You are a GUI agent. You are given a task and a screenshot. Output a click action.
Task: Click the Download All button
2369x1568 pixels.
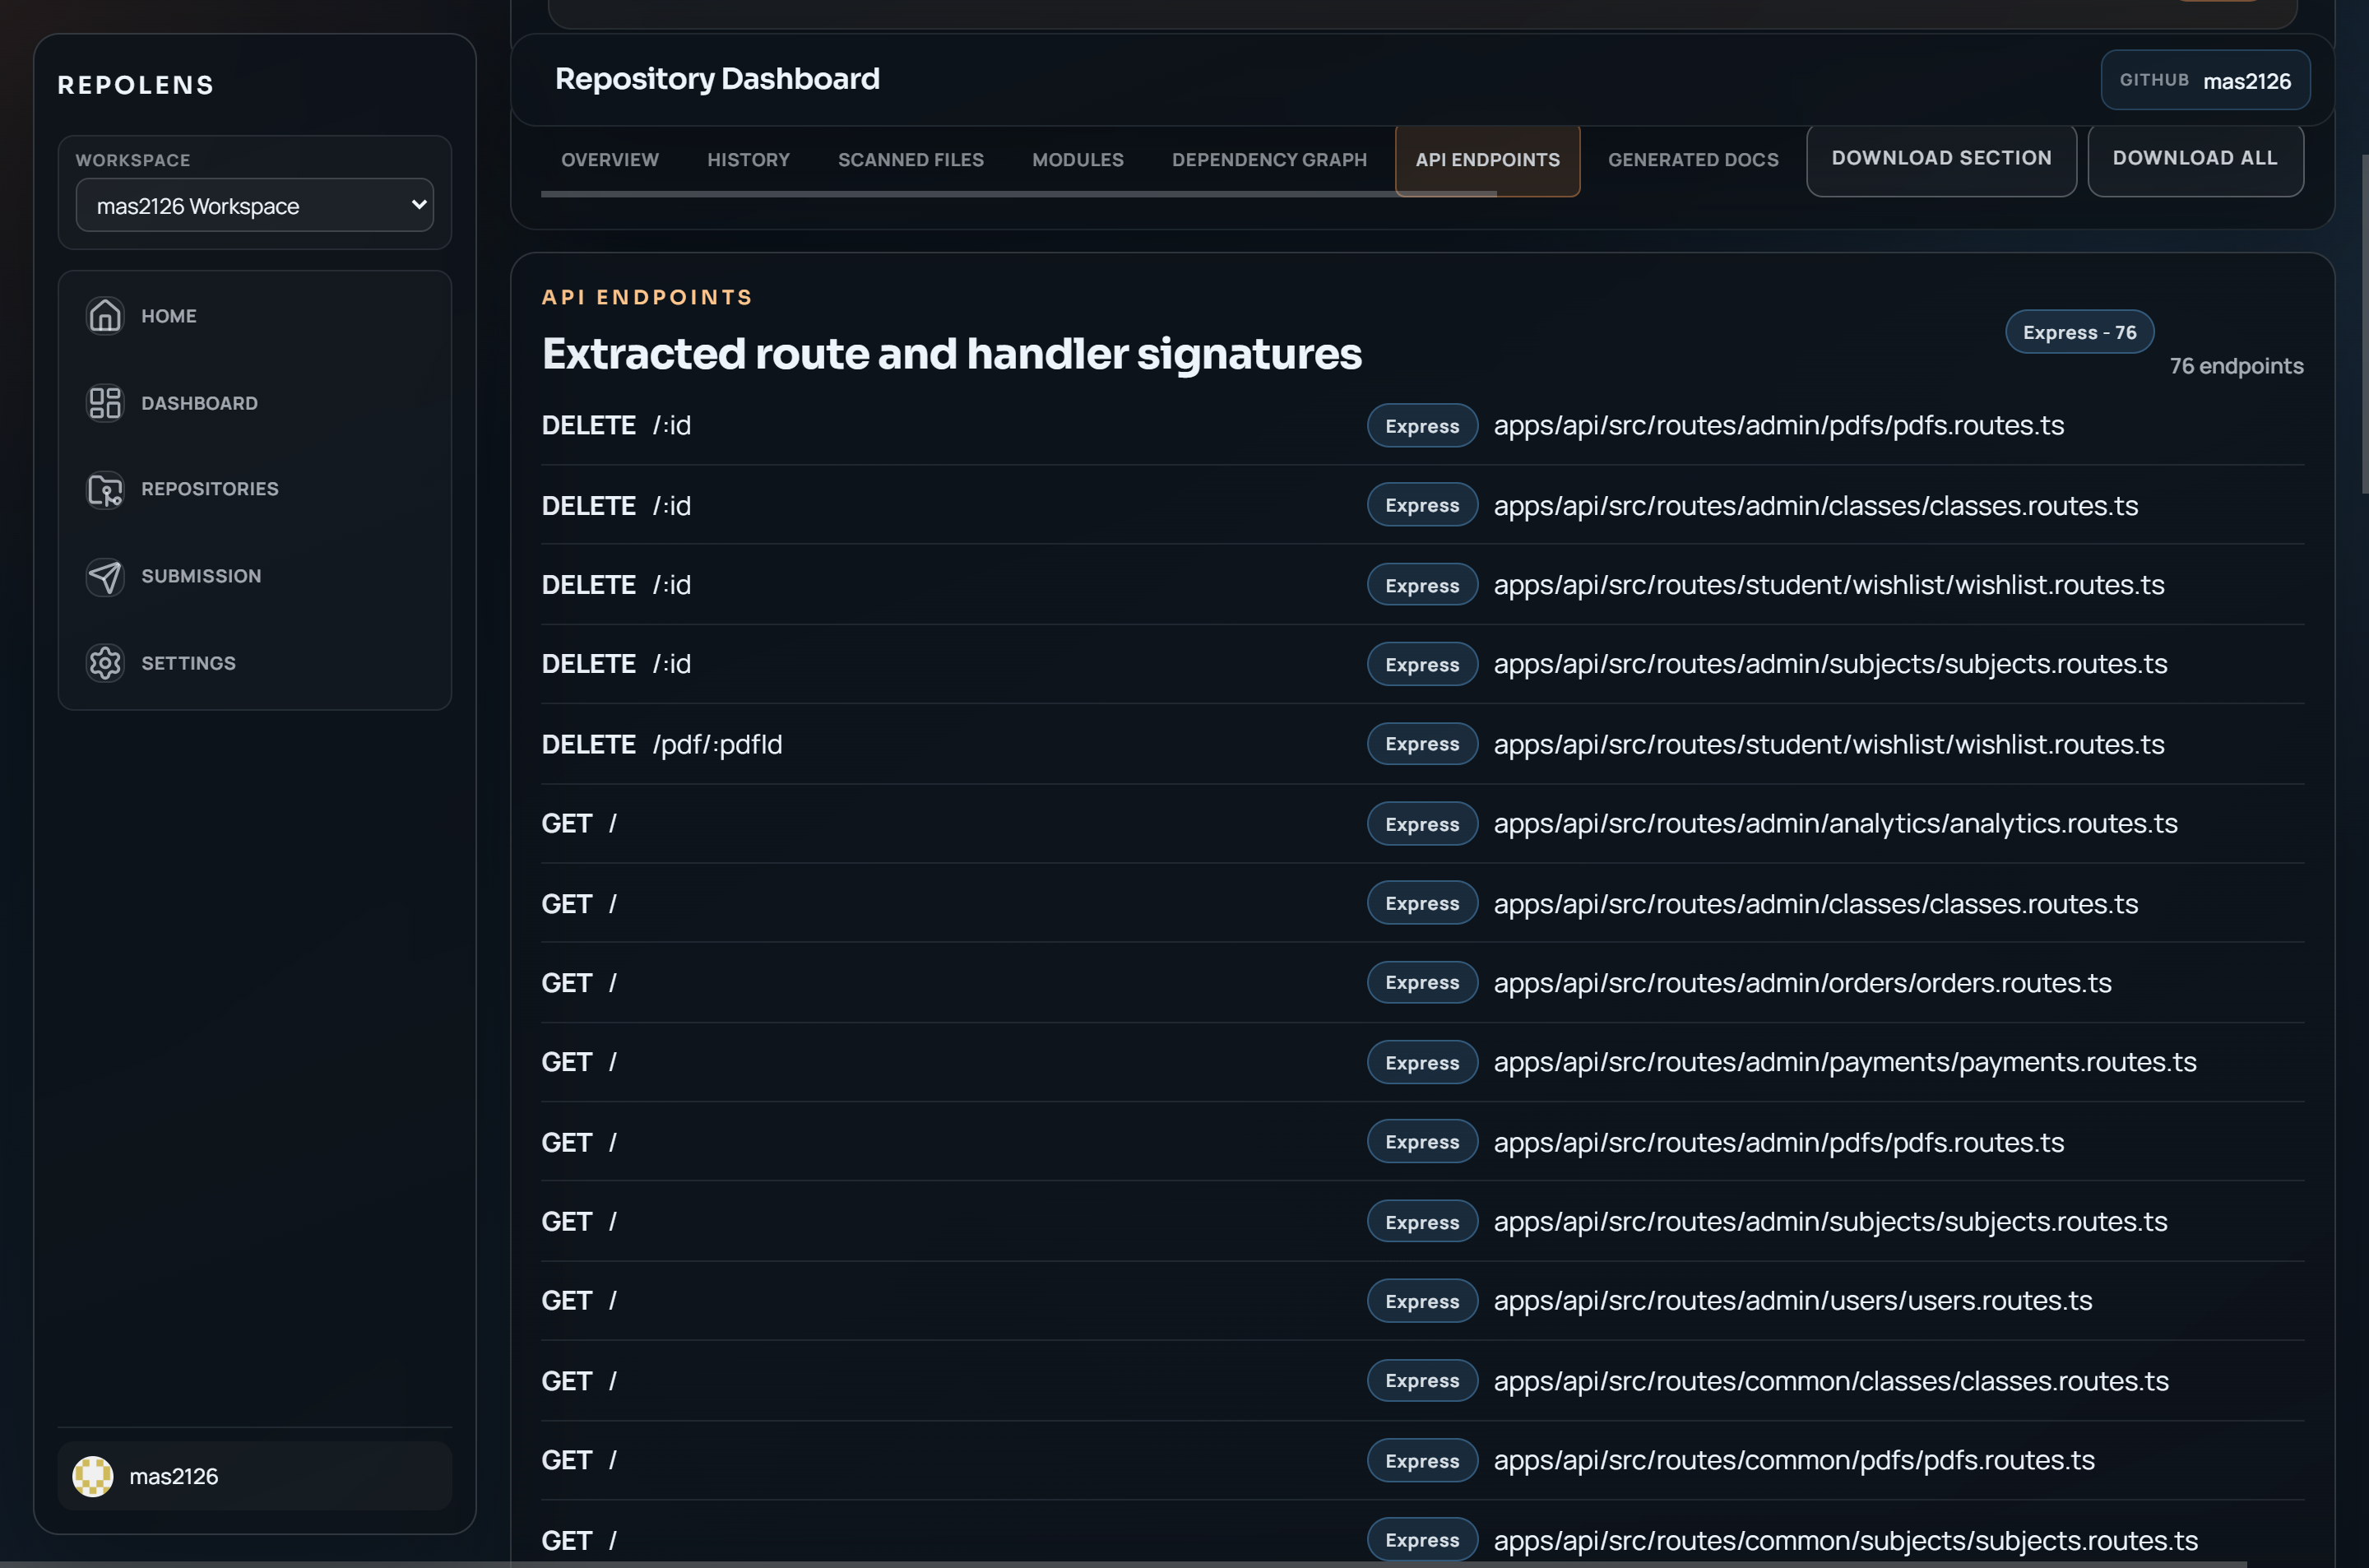pos(2195,159)
